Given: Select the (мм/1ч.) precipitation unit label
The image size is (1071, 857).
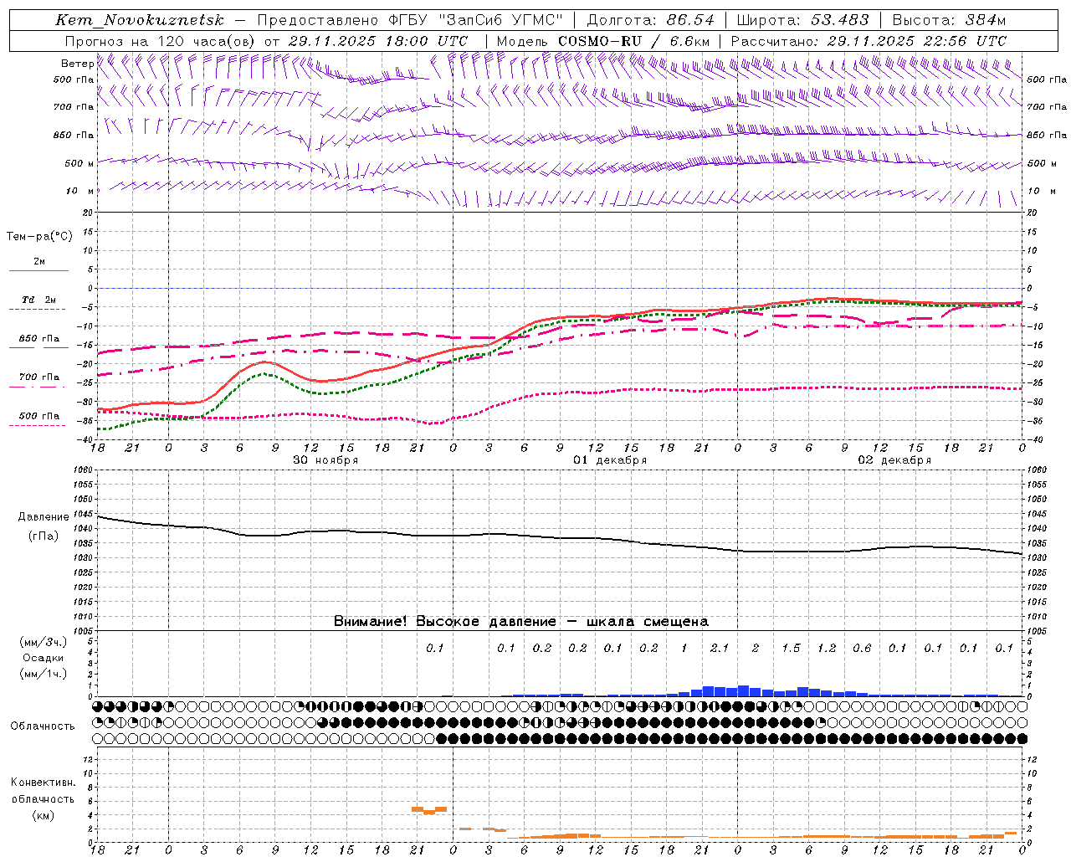Looking at the screenshot, I should pos(44,674).
